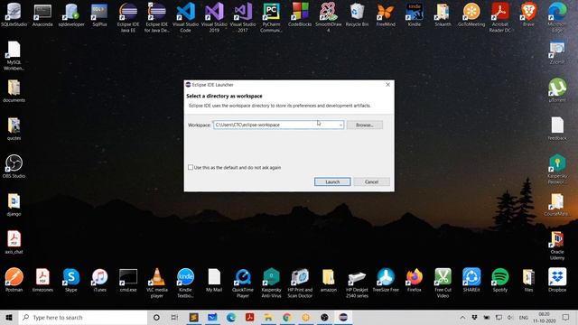Select SmoothDraw 4 desktop icon

point(329,17)
